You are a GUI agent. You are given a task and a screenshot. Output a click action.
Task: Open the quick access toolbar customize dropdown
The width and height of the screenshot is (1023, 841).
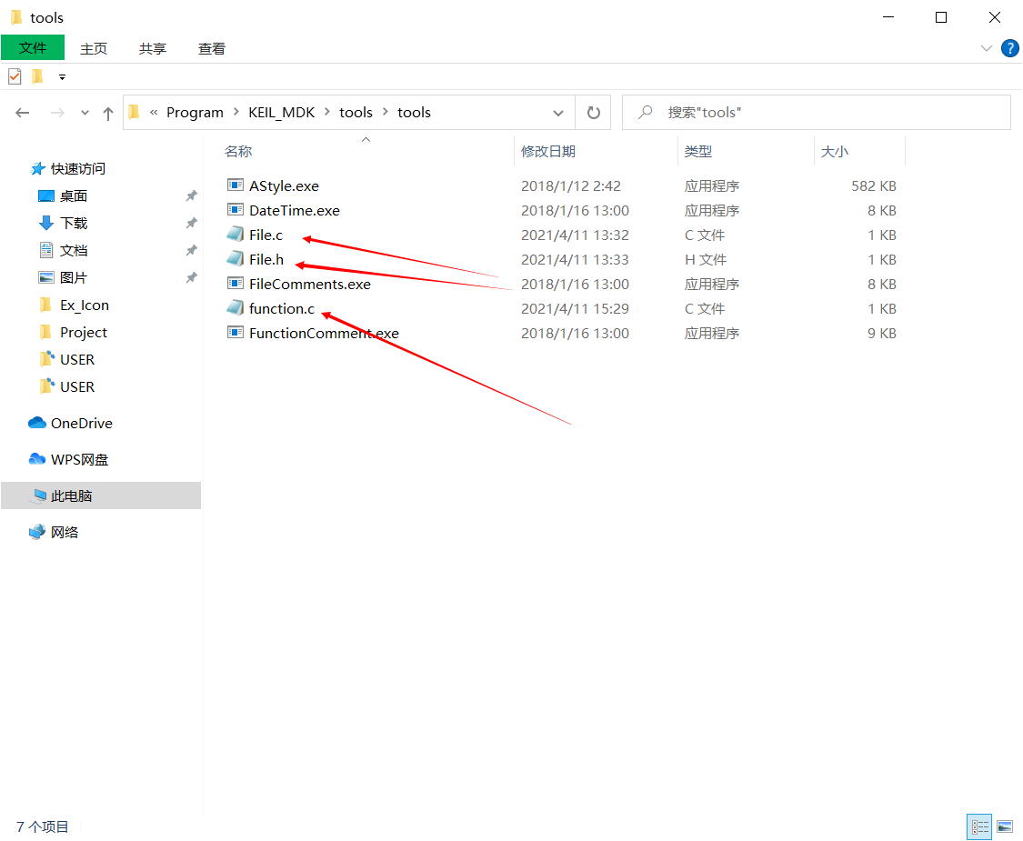(x=62, y=77)
